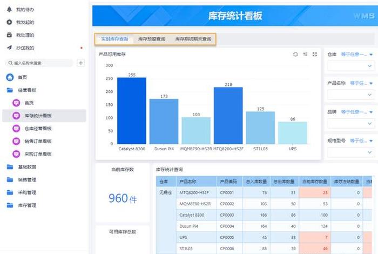Click 当前库存数量 column header
This screenshot has width=378, height=254.
click(x=315, y=182)
